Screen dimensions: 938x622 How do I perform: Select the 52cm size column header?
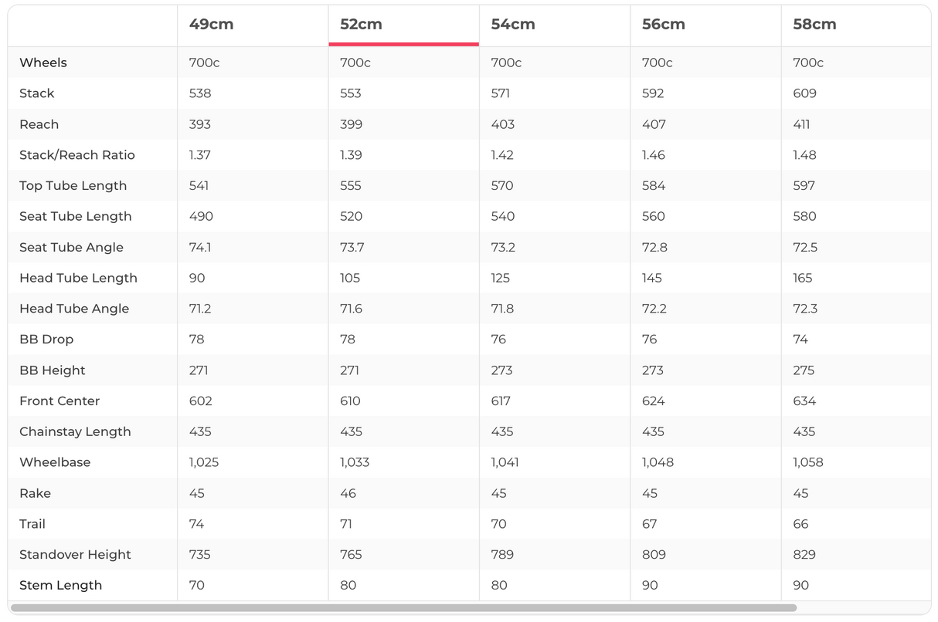[x=361, y=24]
